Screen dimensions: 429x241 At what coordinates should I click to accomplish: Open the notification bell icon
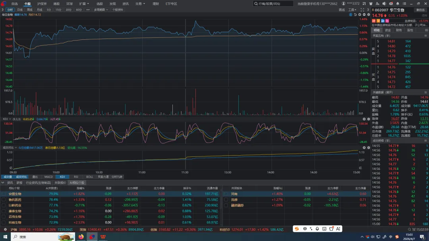(398, 4)
